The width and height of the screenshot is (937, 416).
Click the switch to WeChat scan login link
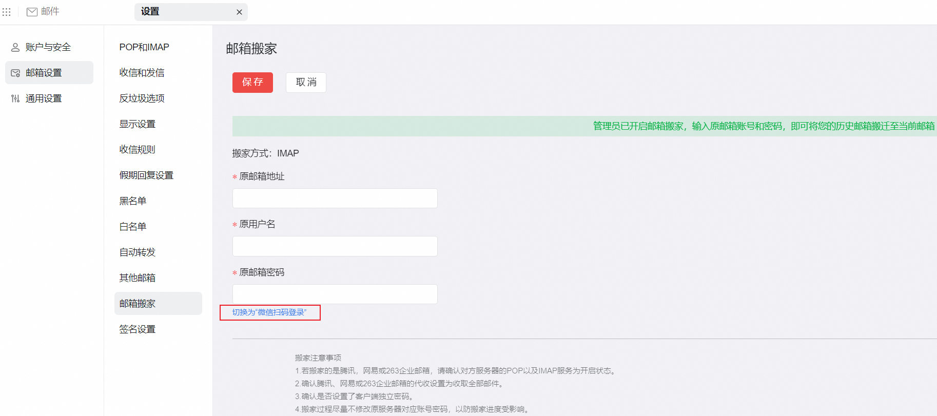[x=269, y=312]
